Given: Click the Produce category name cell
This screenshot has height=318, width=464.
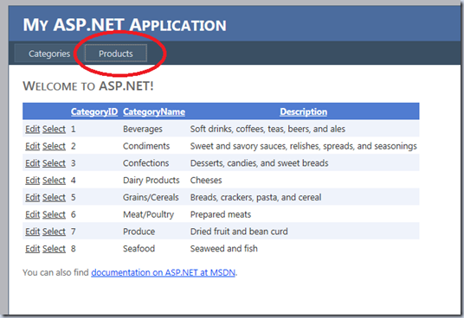Looking at the screenshot, I should tap(139, 232).
